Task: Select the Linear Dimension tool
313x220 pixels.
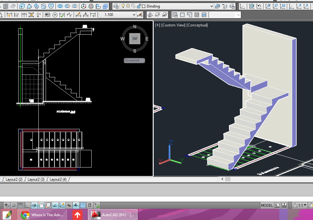Action: (x=2, y=14)
